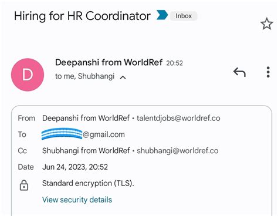
Task: Click the reply arrow icon
Action: [239, 72]
